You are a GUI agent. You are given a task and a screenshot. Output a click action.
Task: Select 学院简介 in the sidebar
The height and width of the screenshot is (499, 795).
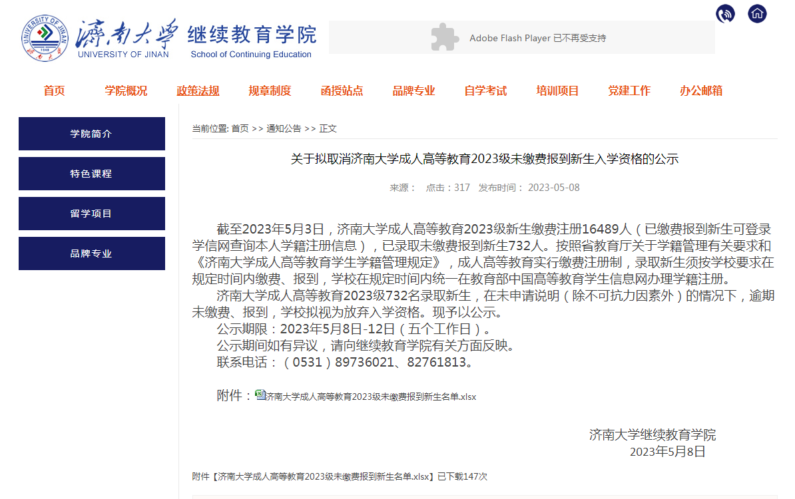tap(91, 134)
